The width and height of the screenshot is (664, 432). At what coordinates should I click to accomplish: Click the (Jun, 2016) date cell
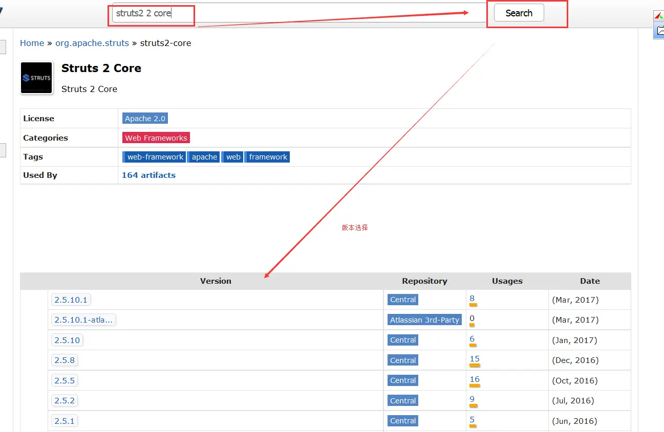574,421
